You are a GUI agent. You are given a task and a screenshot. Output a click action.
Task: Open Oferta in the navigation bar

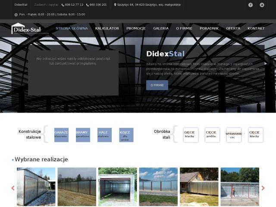pos(233,28)
